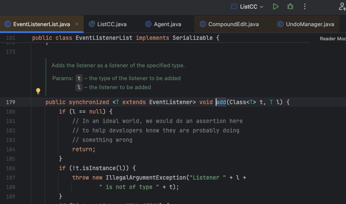This screenshot has width=346, height=204.
Task: Open the ListCC.java editor tab
Action: coord(111,24)
